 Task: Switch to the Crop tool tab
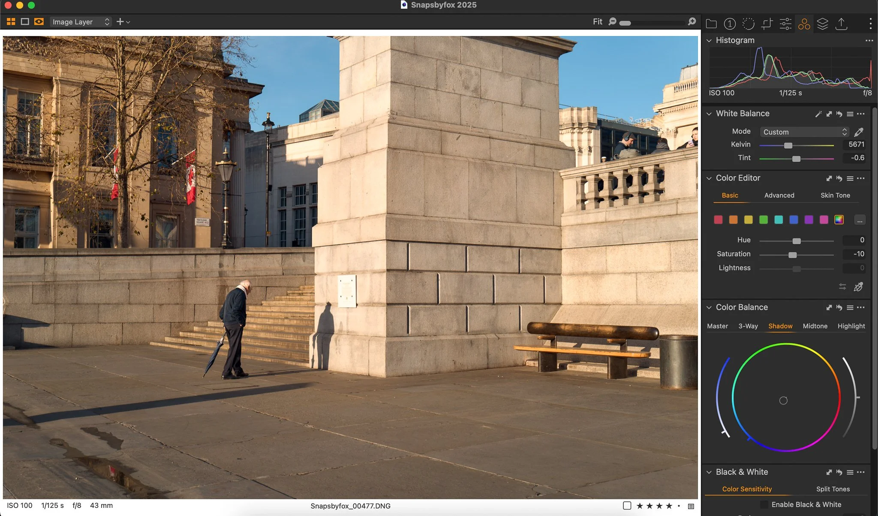pyautogui.click(x=767, y=24)
